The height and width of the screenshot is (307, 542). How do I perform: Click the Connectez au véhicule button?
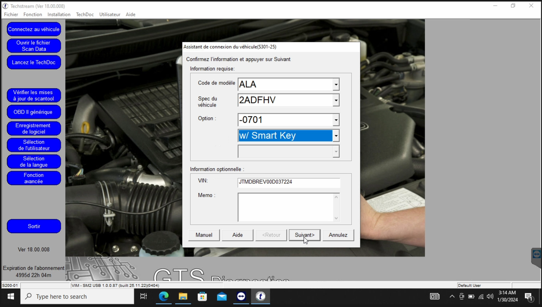[34, 29]
